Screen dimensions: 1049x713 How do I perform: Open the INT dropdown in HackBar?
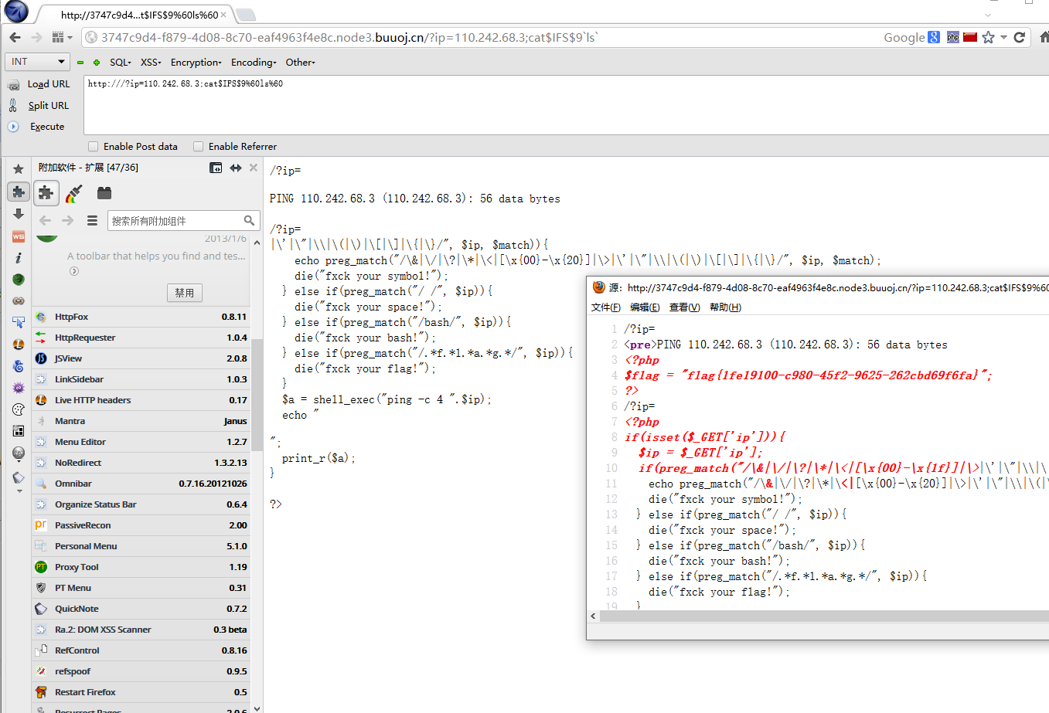click(x=38, y=62)
